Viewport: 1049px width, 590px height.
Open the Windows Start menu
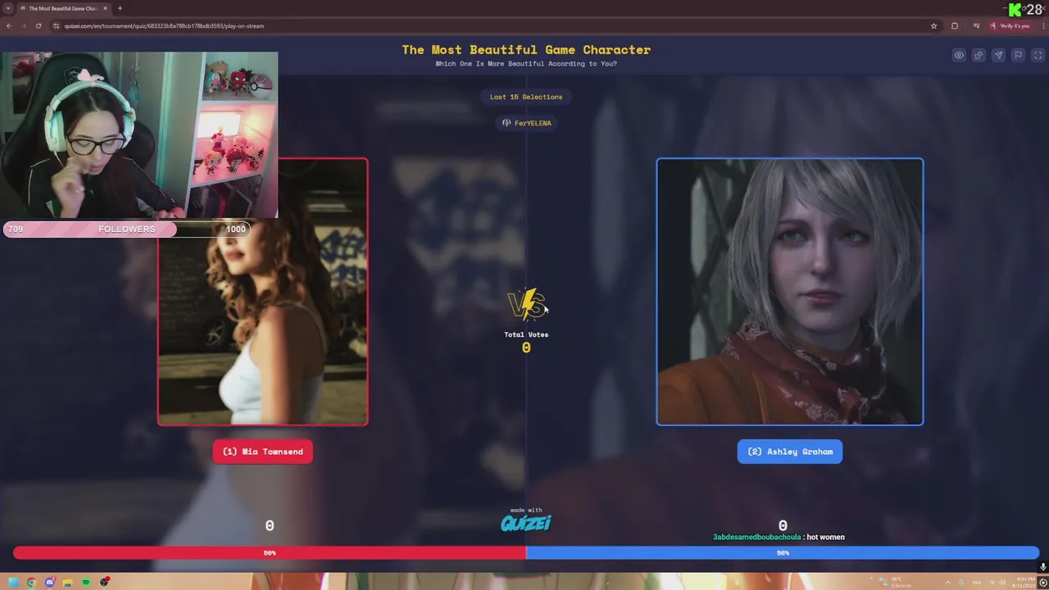(12, 583)
